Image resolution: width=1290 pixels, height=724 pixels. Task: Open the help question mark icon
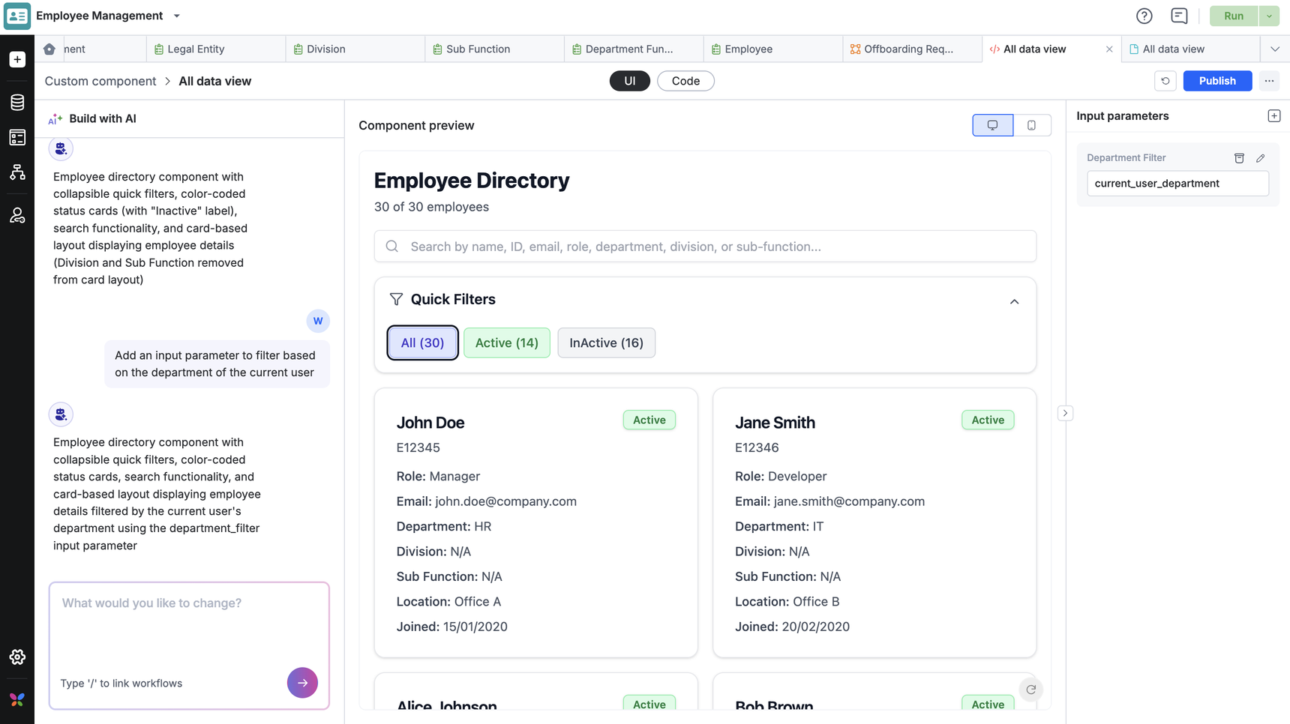coord(1144,16)
